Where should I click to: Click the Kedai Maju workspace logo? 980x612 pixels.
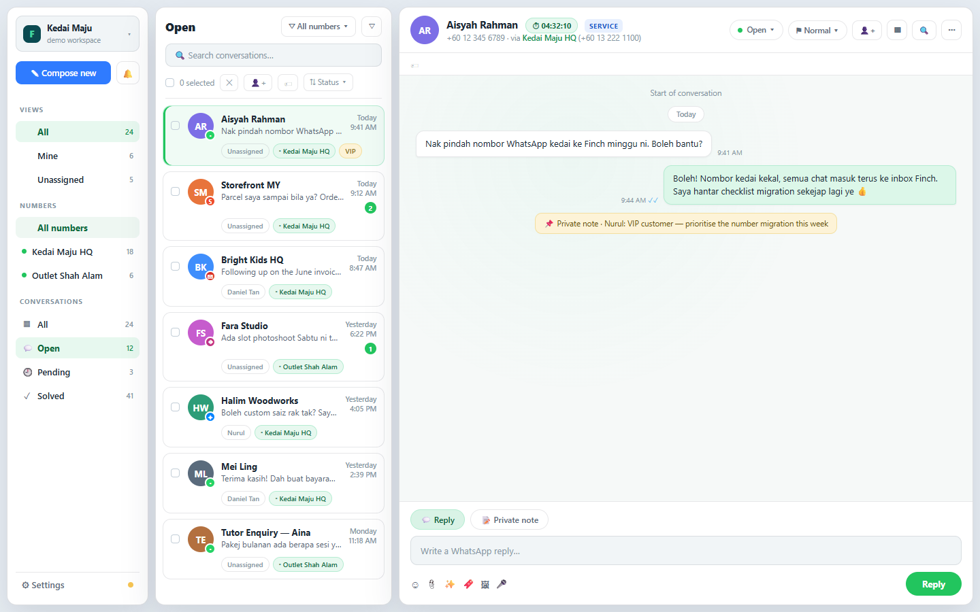32,34
